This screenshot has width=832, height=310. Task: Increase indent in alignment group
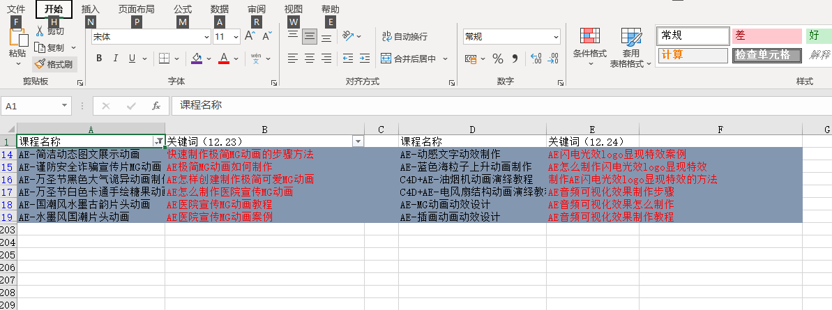point(365,59)
